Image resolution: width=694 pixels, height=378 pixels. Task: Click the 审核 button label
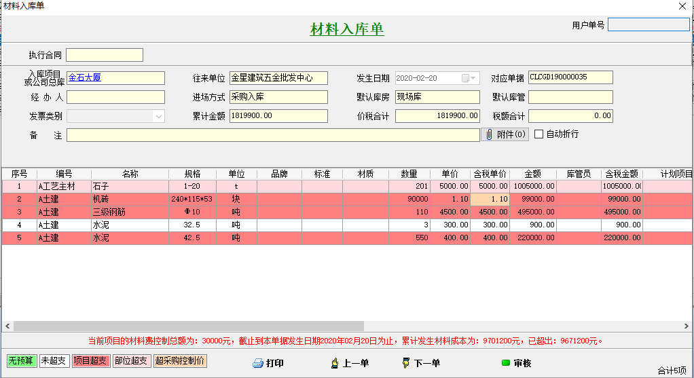[x=522, y=364]
